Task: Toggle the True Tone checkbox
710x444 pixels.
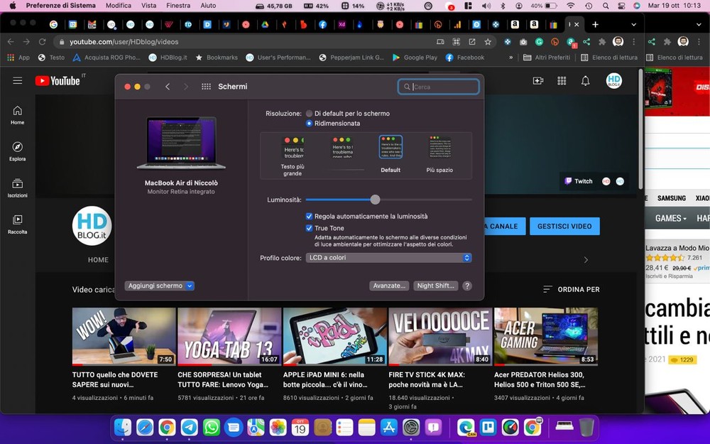Action: click(310, 228)
